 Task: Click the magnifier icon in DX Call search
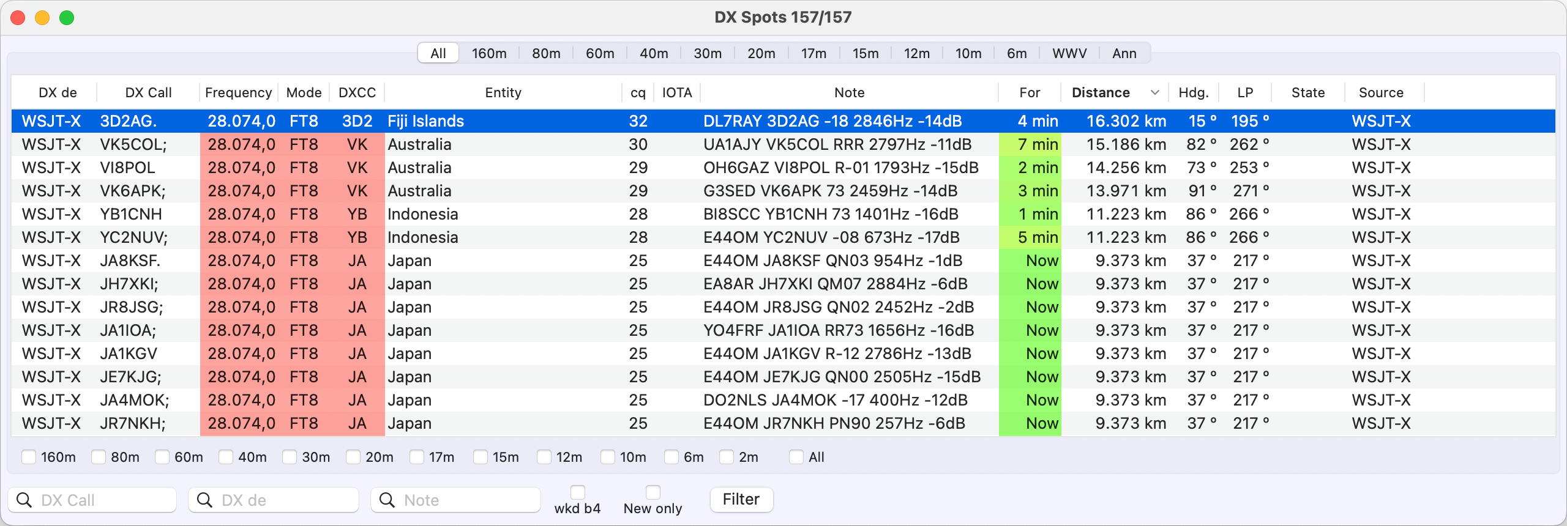24,500
